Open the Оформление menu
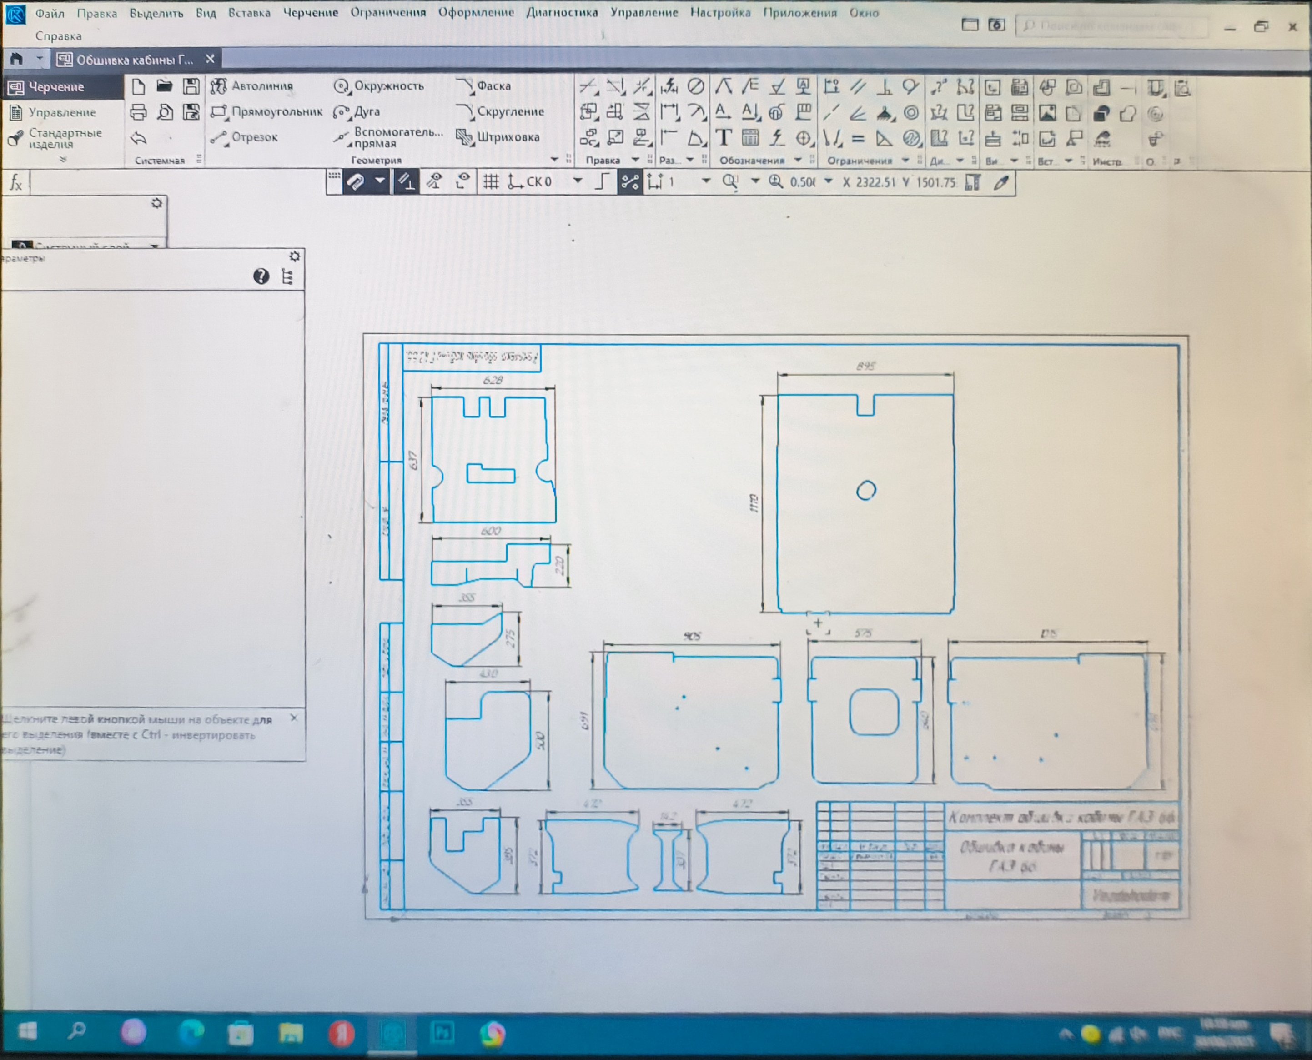Viewport: 1312px width, 1060px height. click(476, 13)
